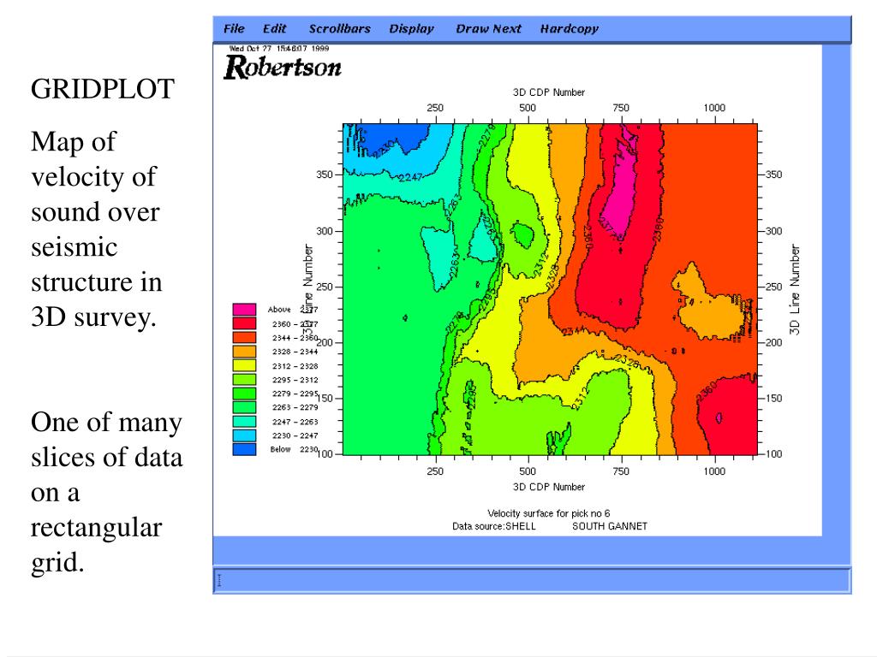Click the bottom '3D CDP Number' axis title
Viewport: 877px width, 657px height.
click(x=549, y=487)
